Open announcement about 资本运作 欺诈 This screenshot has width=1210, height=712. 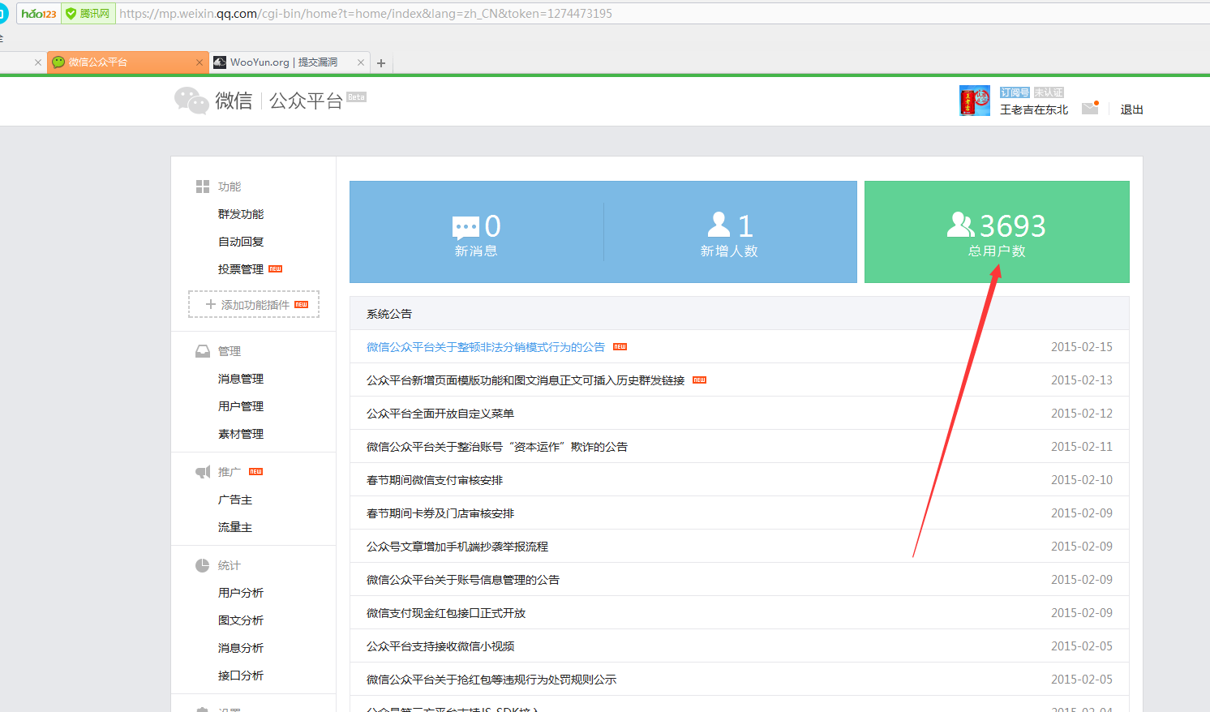coord(497,447)
